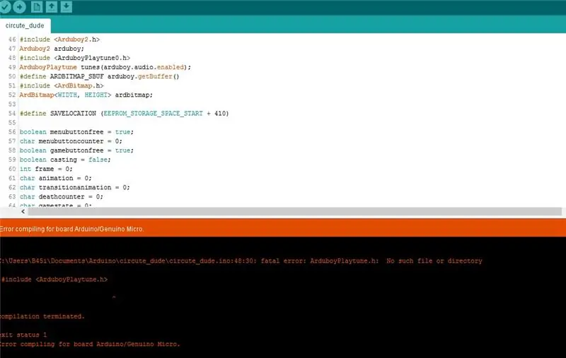This screenshot has height=358, width=566.
Task: Click the SAVELOCATION define line
Action: point(125,114)
